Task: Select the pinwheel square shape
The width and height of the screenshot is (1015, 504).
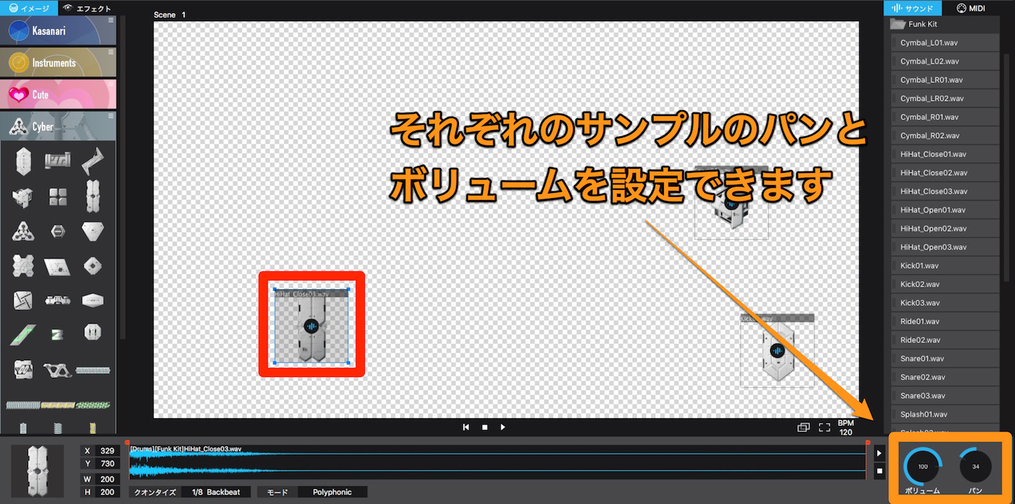Action: 23,300
